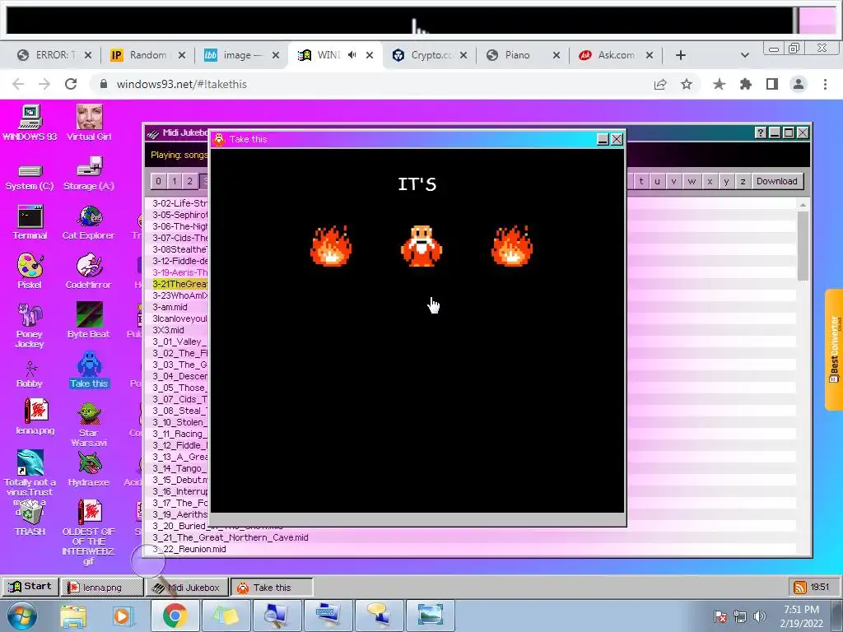Click the old man sprite in Take this
Viewport: 843px width, 632px height.
click(421, 246)
